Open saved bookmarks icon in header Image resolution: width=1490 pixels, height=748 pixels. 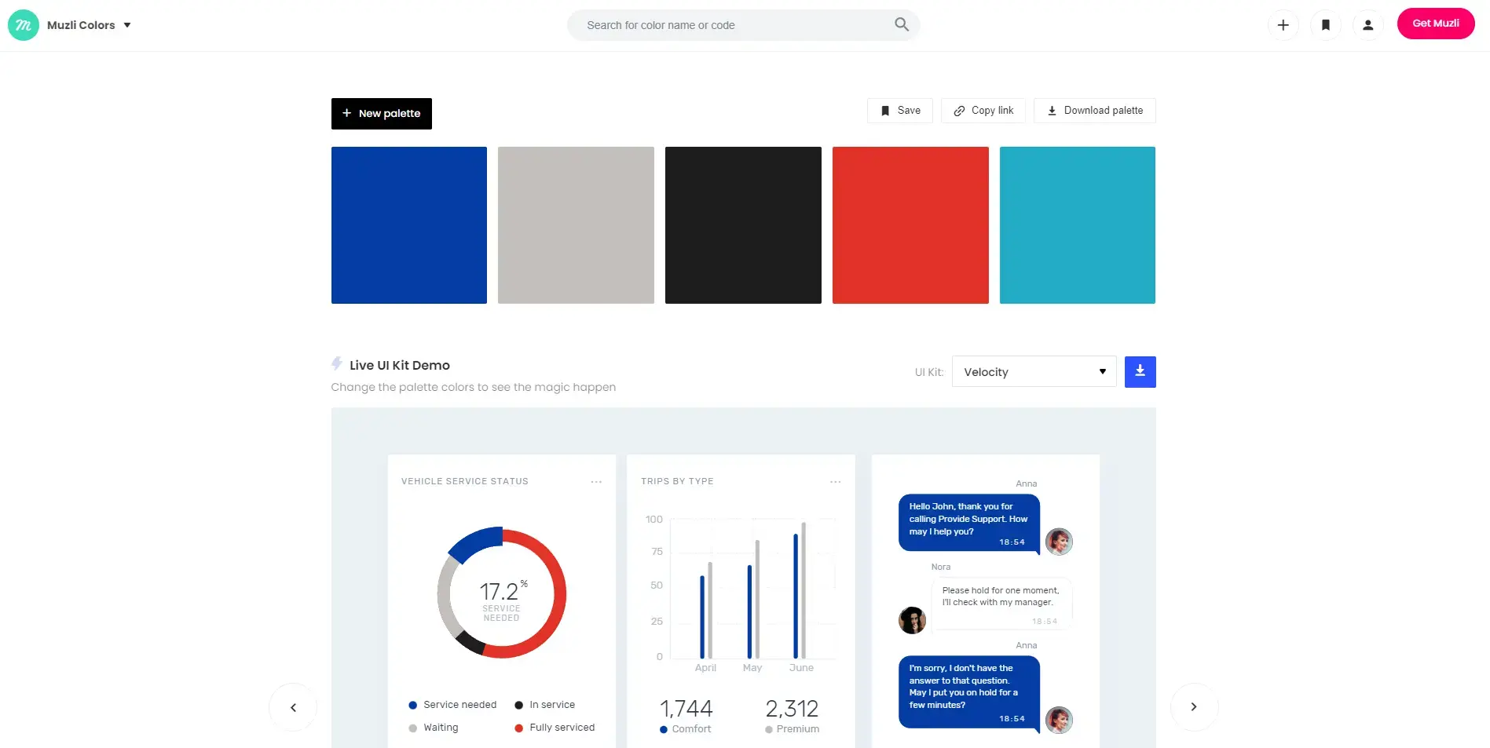1325,25
